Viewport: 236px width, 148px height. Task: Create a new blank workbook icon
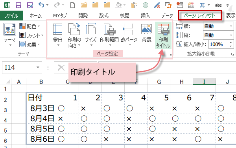[x=73, y=5]
